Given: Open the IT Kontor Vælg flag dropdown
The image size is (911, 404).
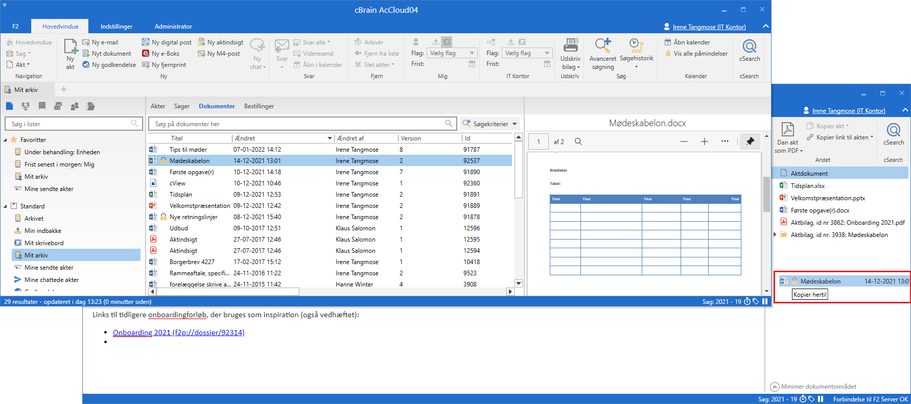Looking at the screenshot, I should 527,53.
